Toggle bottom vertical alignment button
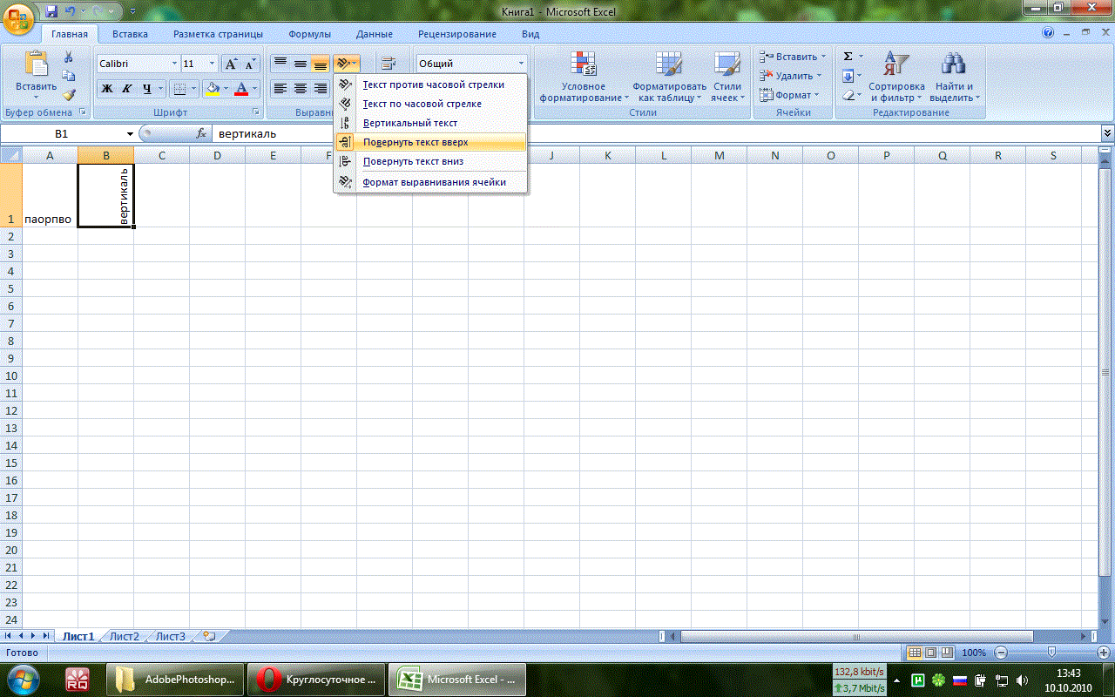This screenshot has width=1115, height=697. click(x=321, y=64)
